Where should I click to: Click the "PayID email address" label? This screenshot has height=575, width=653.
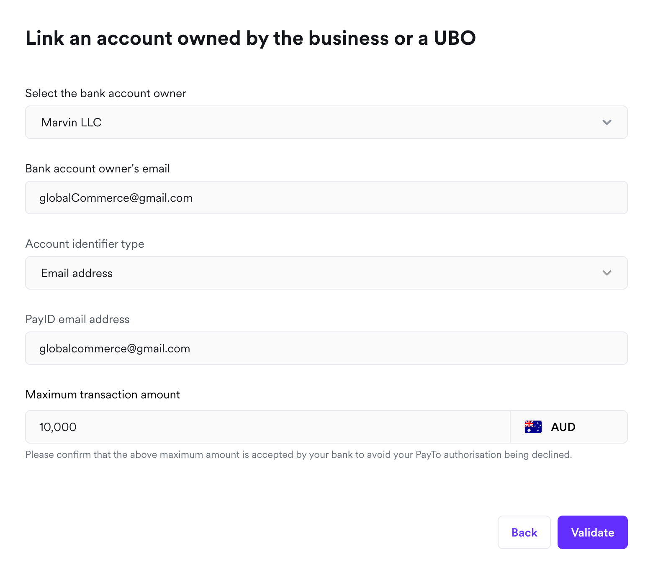click(77, 319)
